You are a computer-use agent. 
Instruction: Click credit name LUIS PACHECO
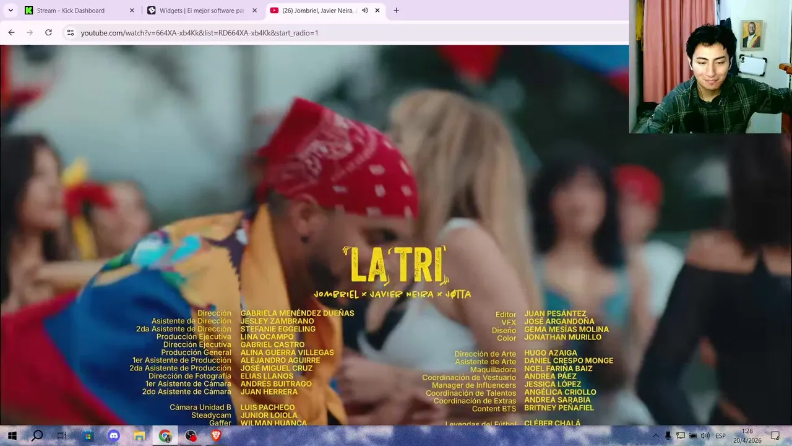(267, 408)
